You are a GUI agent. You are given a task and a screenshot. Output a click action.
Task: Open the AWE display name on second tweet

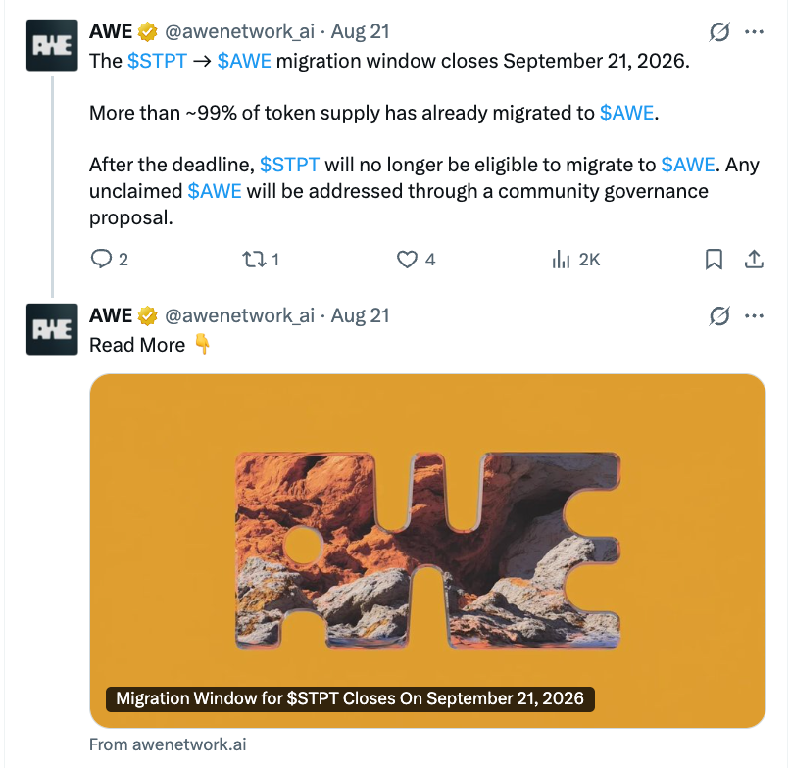pyautogui.click(x=111, y=315)
